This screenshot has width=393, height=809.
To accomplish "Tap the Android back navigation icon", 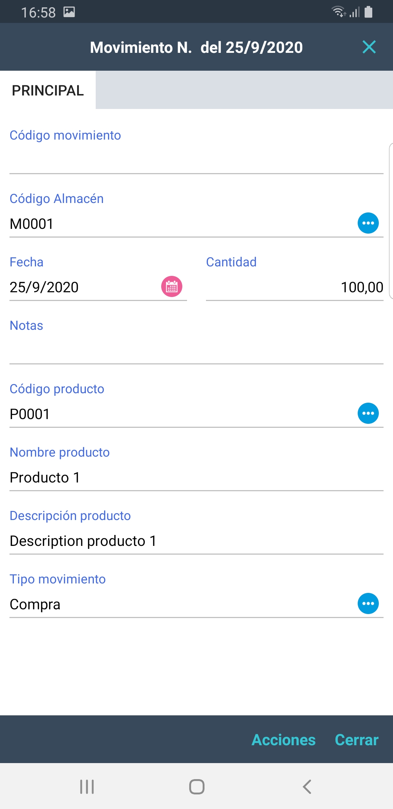I will tap(307, 786).
